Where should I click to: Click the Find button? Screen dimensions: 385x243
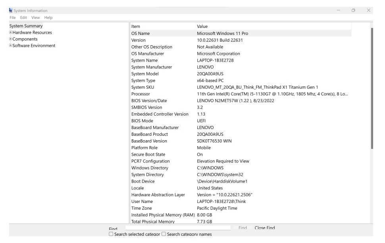(x=243, y=228)
